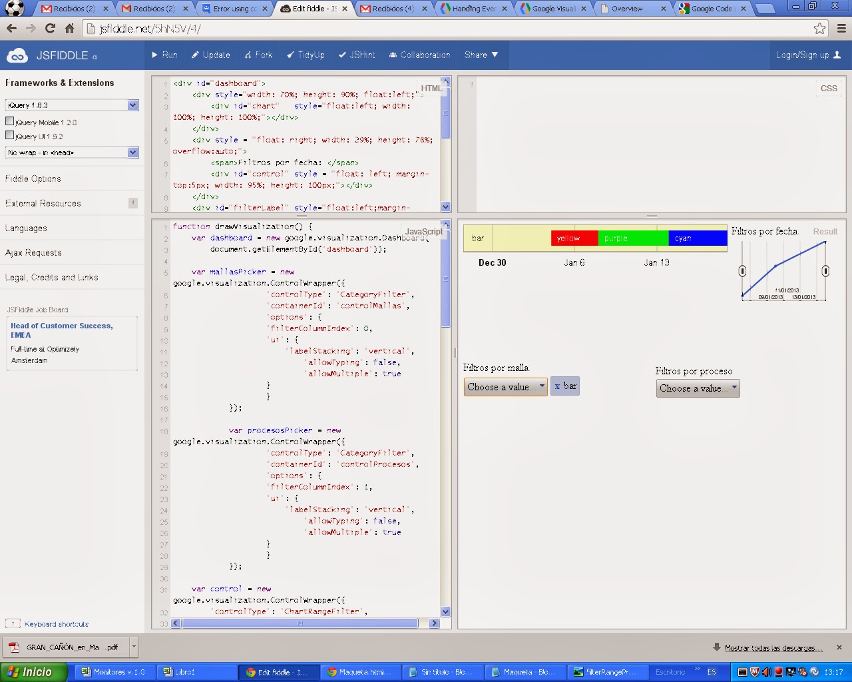
Task: Click the JSFiddle cloud logo icon
Action: click(17, 55)
